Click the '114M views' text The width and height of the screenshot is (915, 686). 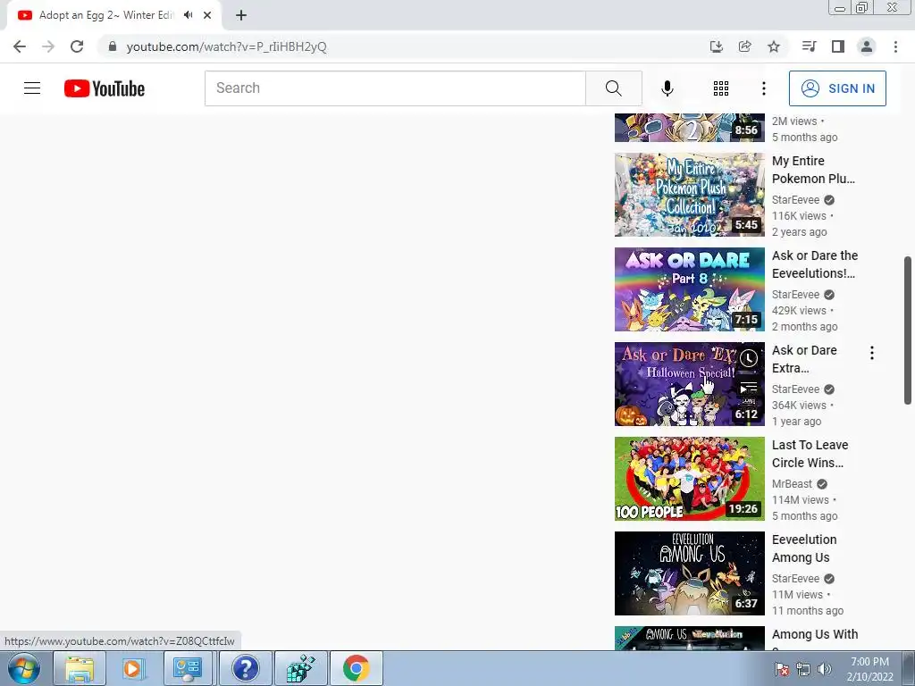(x=800, y=500)
